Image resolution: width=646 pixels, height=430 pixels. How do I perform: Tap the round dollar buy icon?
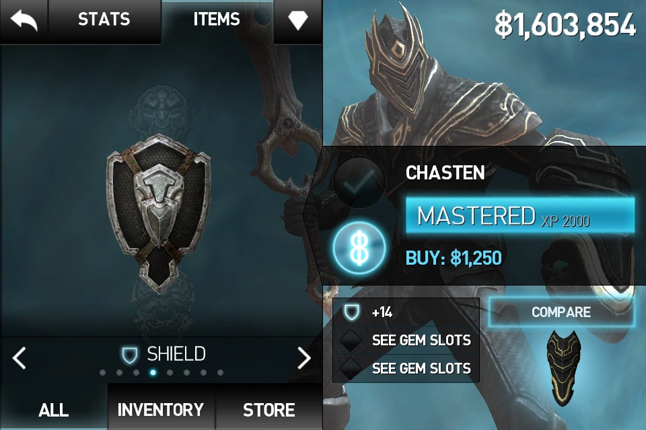coord(359,248)
